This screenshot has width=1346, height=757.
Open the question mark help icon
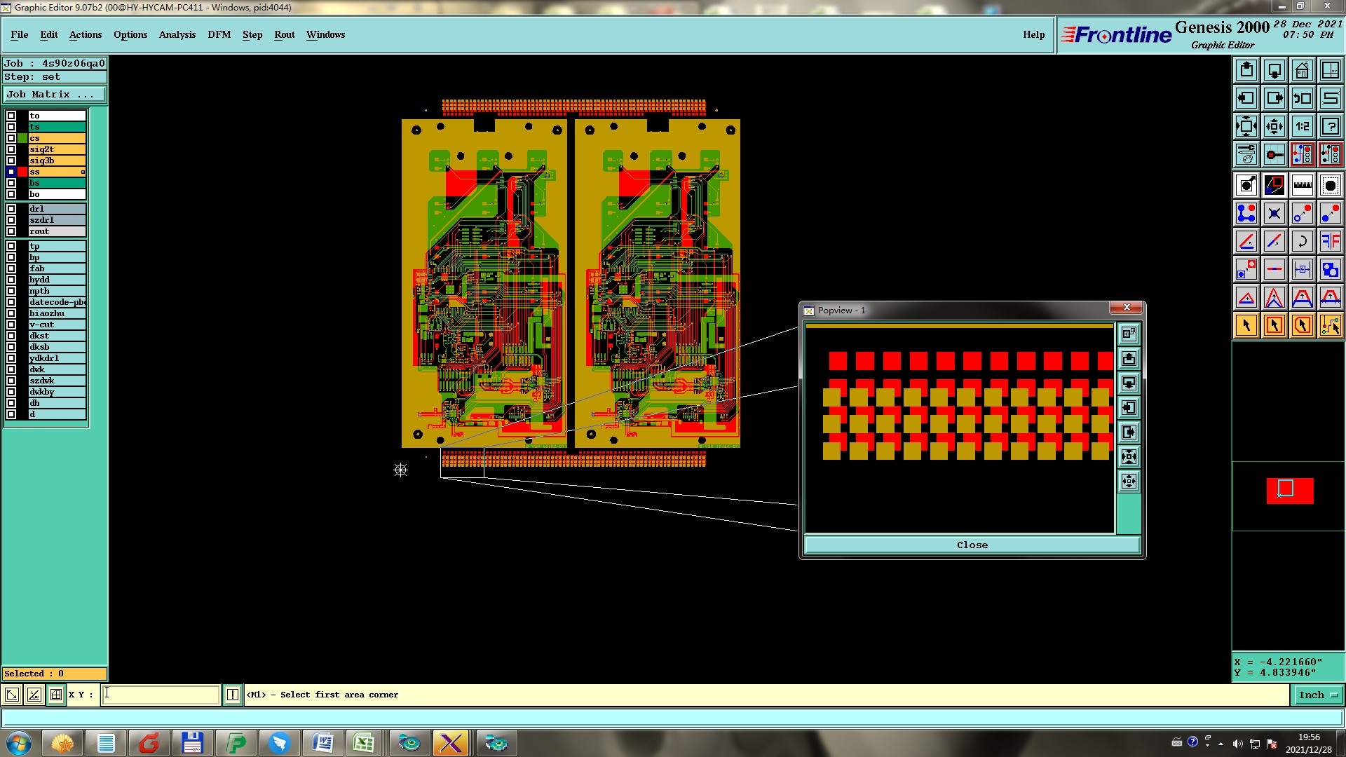point(1330,126)
